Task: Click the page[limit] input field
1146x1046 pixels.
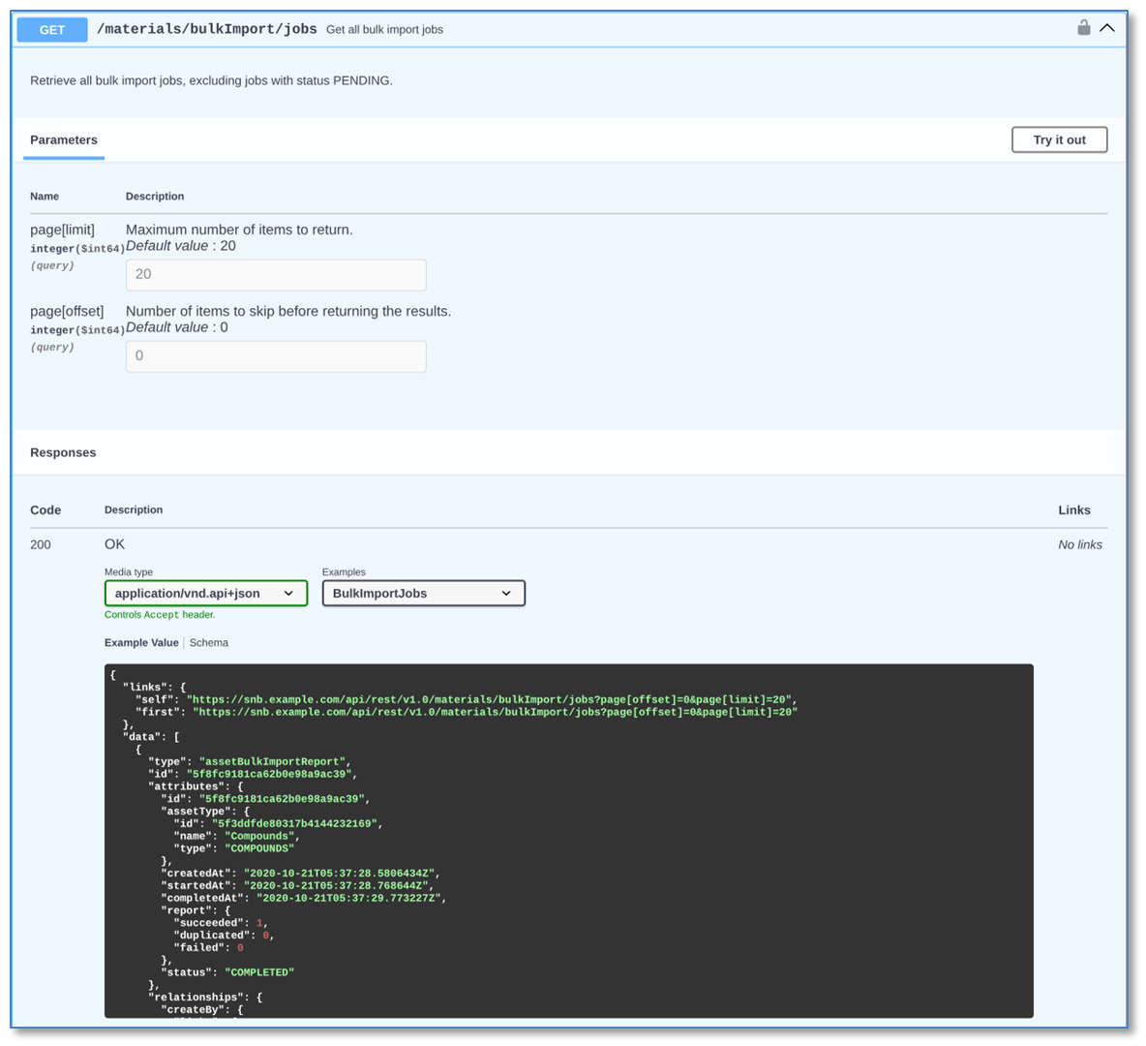Action: coord(276,274)
